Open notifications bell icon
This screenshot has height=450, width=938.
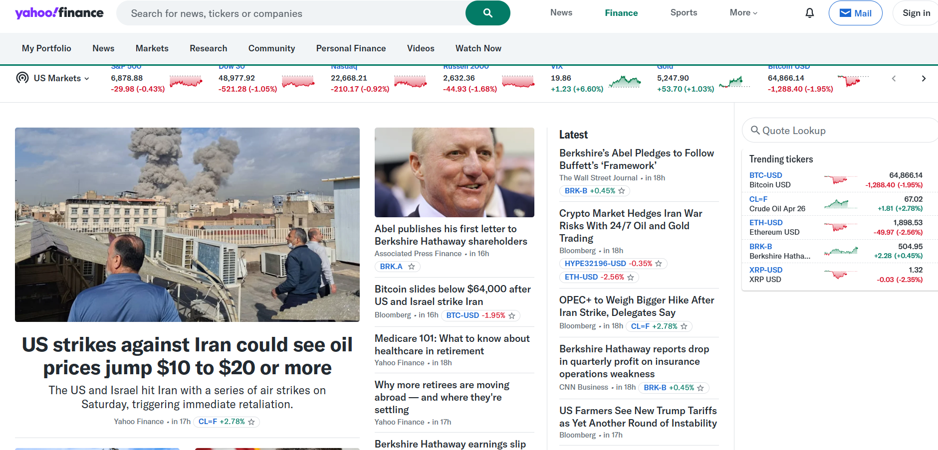(x=809, y=13)
